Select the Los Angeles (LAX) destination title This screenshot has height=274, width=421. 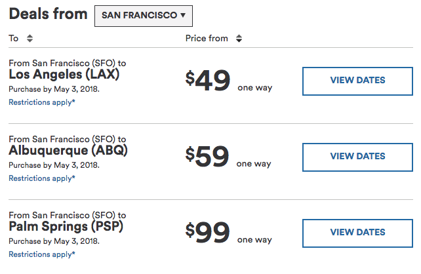coord(64,75)
